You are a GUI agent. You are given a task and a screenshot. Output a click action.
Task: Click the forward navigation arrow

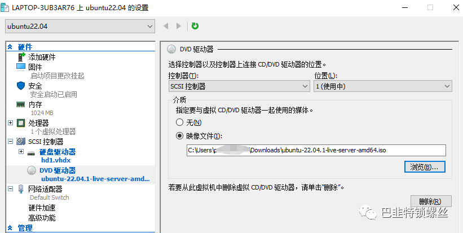(179, 26)
